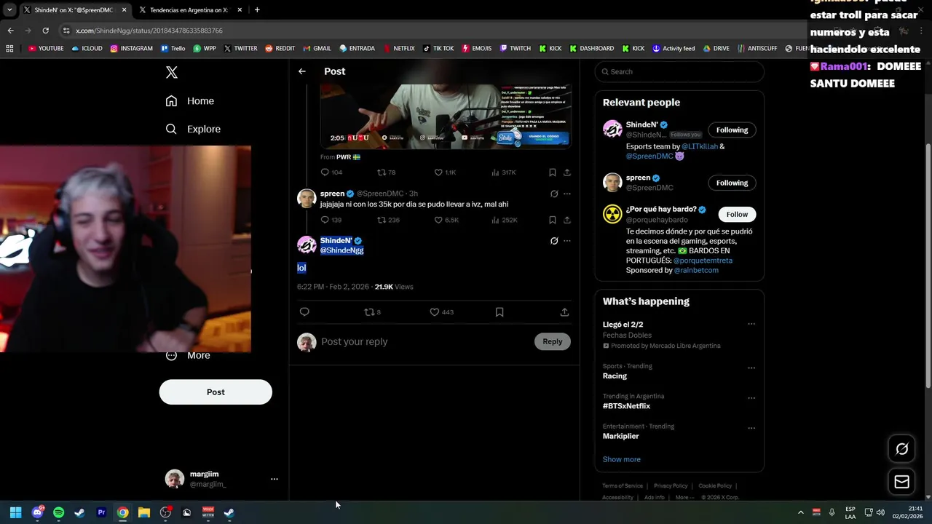This screenshot has height=524, width=932.
Task: Open @porquetemtreta mention link
Action: coord(703,261)
